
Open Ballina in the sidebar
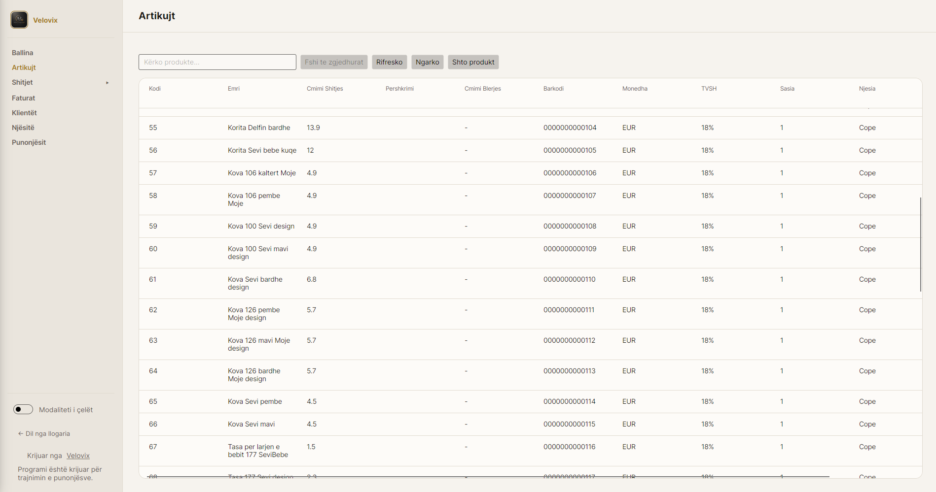23,53
